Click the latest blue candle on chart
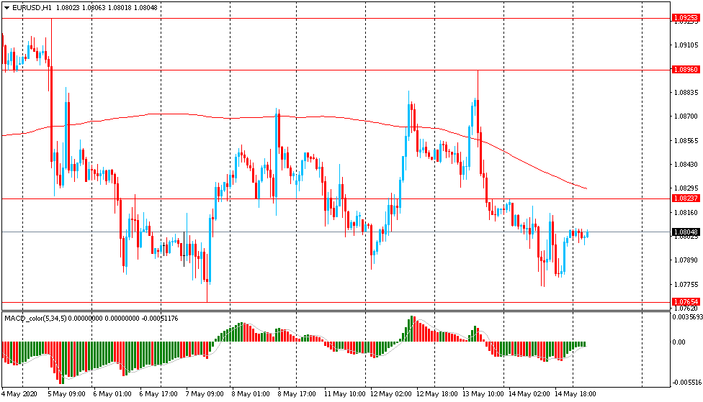 tap(588, 234)
